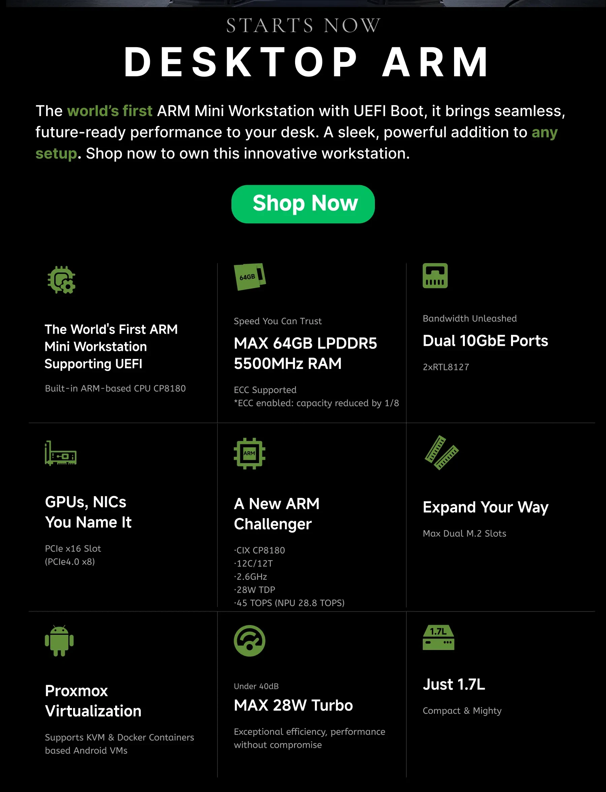Click the Ethernet port icon

tap(435, 276)
